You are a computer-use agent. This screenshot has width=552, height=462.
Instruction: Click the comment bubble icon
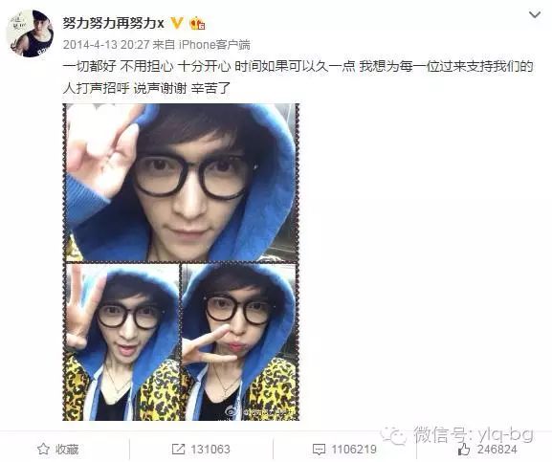point(319,450)
